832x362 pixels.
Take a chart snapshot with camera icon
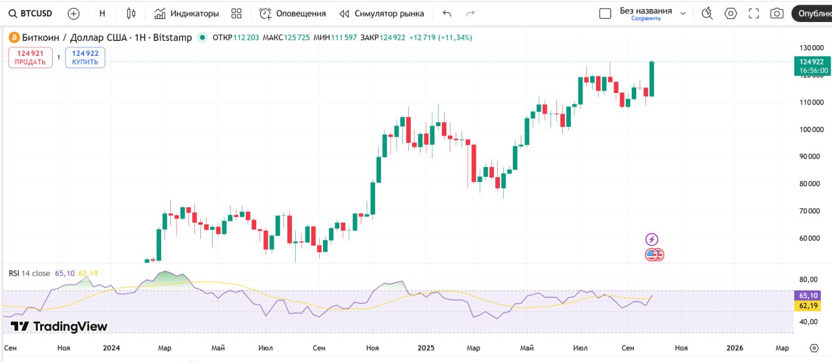click(x=777, y=14)
